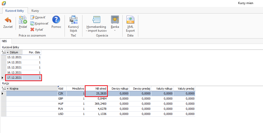Select the PLN currency code cell
Image resolution: width=263 pixels, height=133 pixels.
point(62,109)
